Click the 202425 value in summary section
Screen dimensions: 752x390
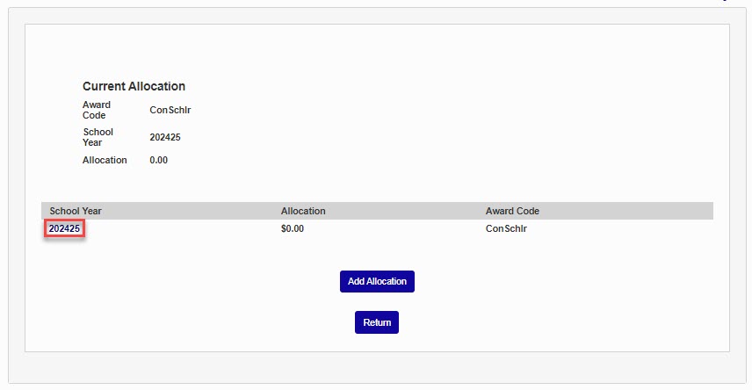165,137
